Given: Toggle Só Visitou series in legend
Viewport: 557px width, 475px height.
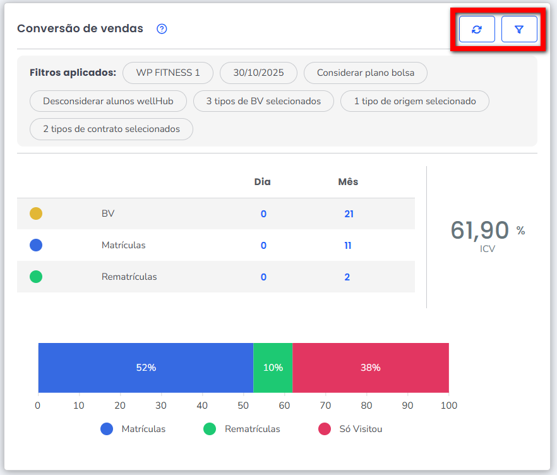Looking at the screenshot, I should pyautogui.click(x=350, y=429).
